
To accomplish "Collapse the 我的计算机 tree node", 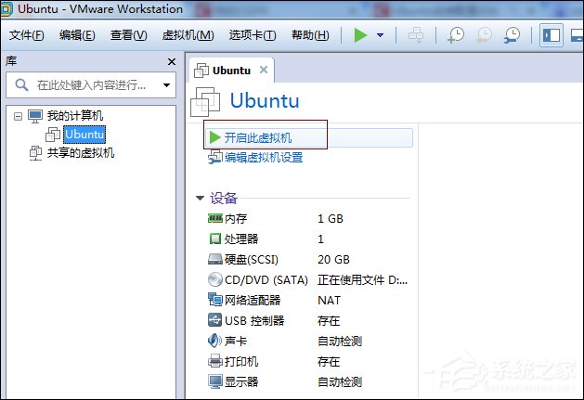I will [18, 117].
